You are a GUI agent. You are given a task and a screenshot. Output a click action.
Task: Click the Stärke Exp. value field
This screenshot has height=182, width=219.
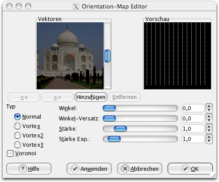(x=193, y=139)
